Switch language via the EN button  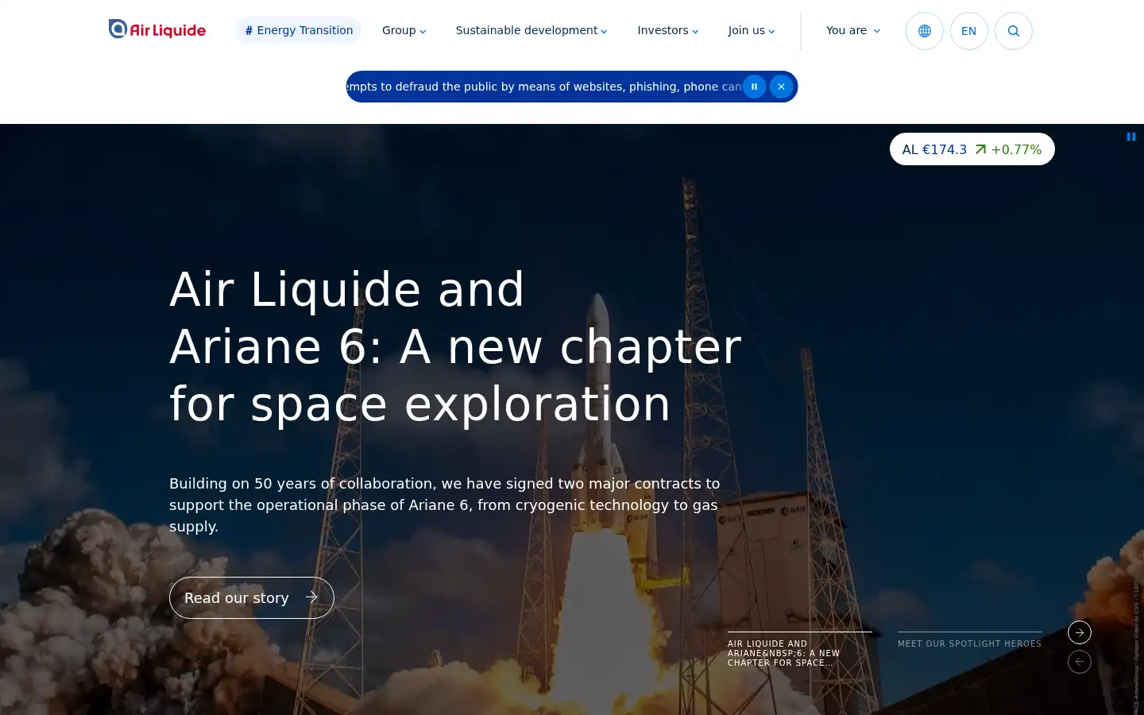coord(969,31)
